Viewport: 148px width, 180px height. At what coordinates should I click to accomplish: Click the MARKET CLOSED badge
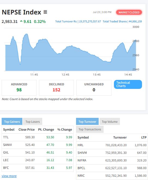(129, 12)
